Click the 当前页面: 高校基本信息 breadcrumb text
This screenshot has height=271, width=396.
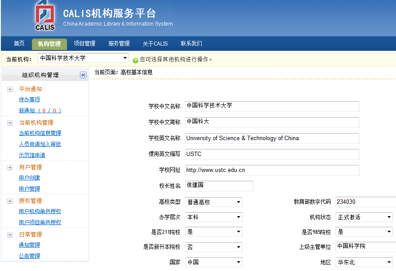[x=124, y=73]
